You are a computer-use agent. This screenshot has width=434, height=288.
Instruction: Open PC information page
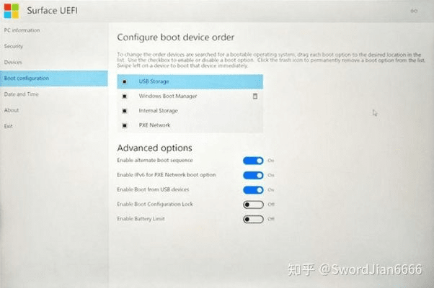pos(54,30)
